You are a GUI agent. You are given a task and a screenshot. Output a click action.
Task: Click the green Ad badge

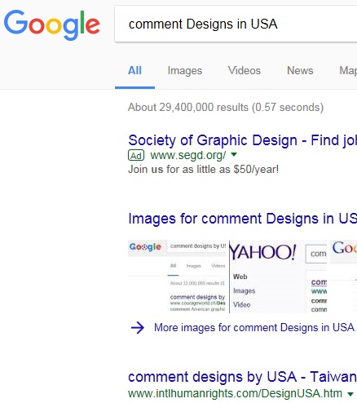coord(136,156)
